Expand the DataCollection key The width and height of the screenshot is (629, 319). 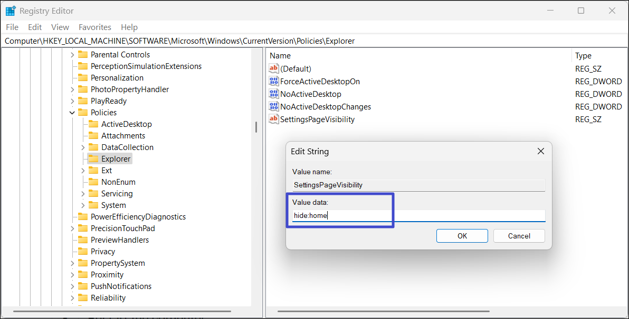[x=83, y=147]
